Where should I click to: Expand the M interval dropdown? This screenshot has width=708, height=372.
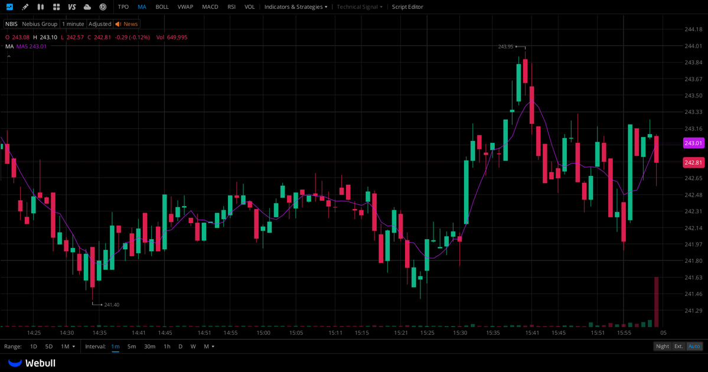(208, 346)
